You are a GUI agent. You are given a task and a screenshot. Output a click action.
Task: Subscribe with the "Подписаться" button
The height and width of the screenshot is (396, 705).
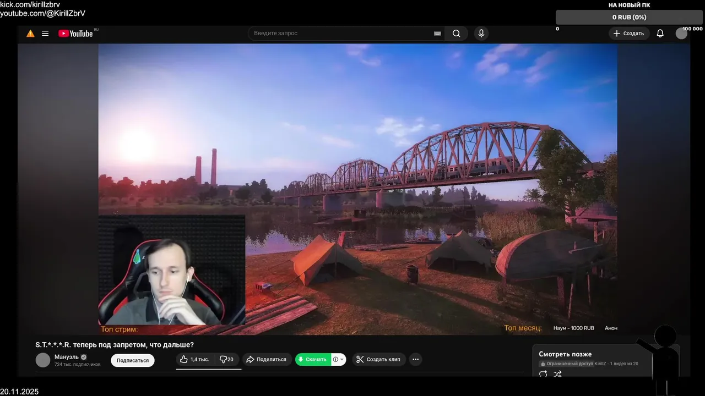pos(133,360)
